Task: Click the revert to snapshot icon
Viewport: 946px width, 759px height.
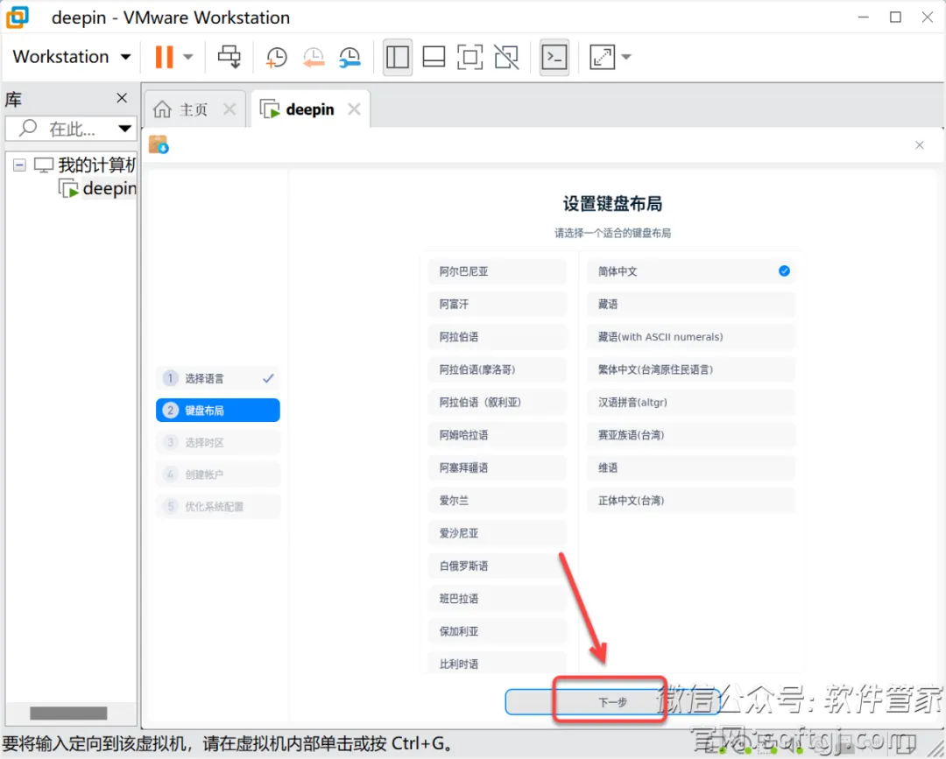Action: point(313,57)
